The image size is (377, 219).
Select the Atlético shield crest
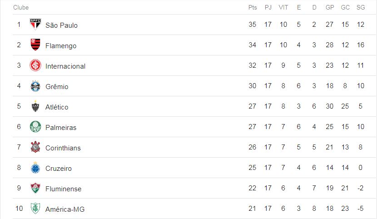point(35,106)
